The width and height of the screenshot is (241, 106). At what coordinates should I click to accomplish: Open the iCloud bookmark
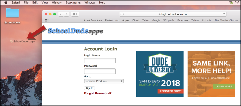pyautogui.click(x=135, y=20)
